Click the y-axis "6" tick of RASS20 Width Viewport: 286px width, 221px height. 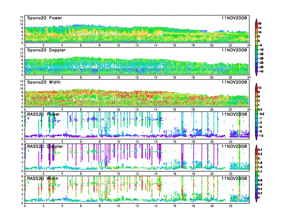[x=23, y=176]
